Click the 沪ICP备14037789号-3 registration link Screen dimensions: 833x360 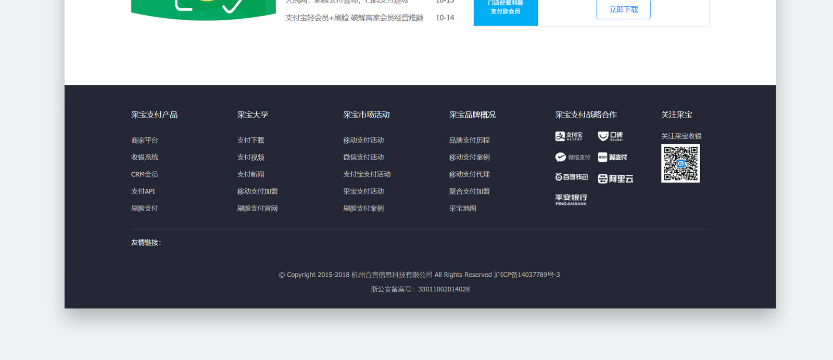[526, 275]
